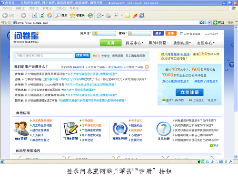The width and height of the screenshot is (238, 178).
Task: Open Favorites star icon in toolbar
Action: pos(72,15)
